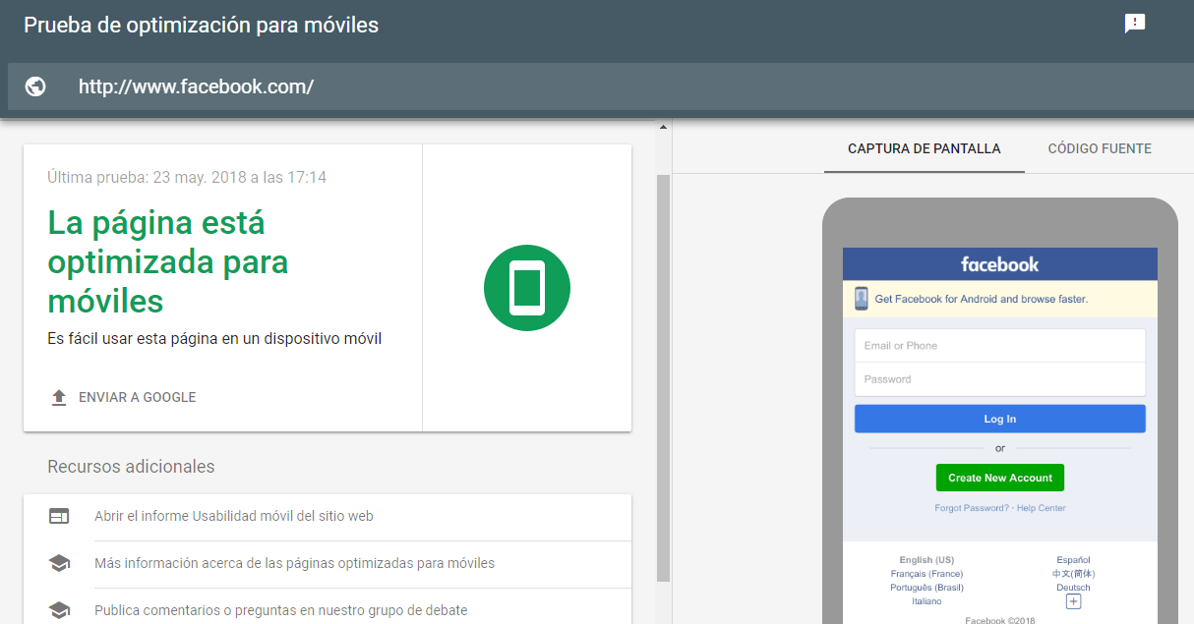Click the upload icon beside Enviar a Google
Image resolution: width=1194 pixels, height=624 pixels.
pos(59,397)
